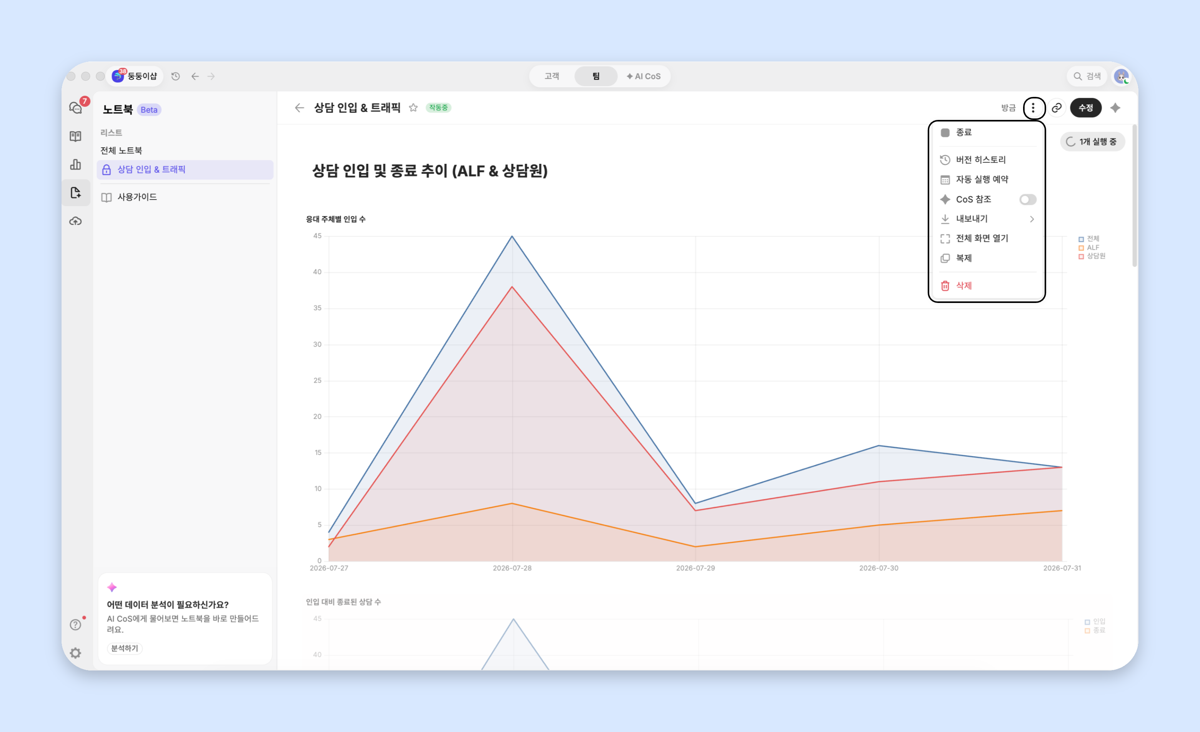This screenshot has width=1200, height=732.
Task: Go back with the title bar left arrow
Action: click(195, 76)
